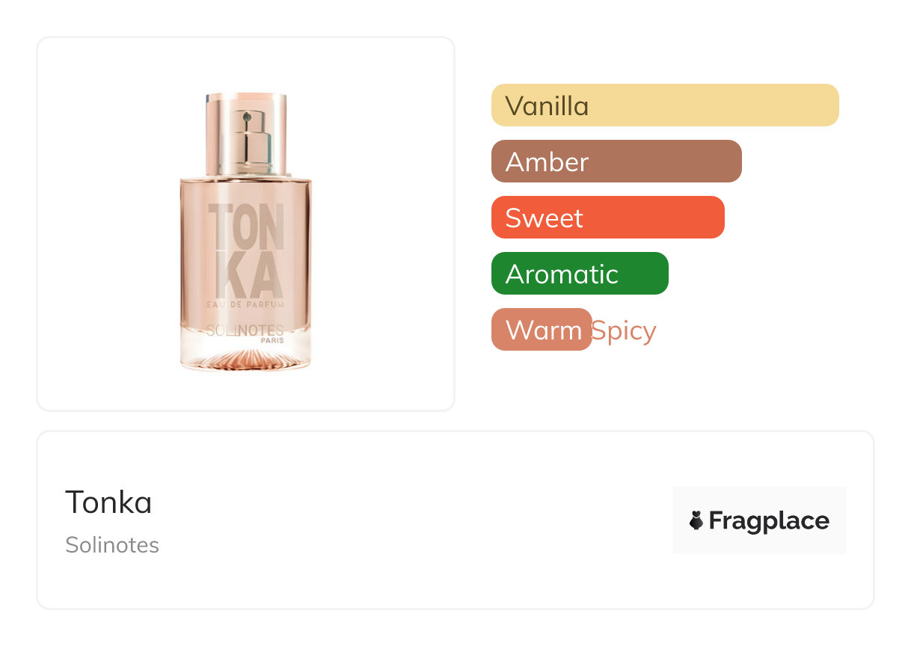911x646 pixels.
Task: Pick the green Aromatic accord bar
Action: coord(579,274)
